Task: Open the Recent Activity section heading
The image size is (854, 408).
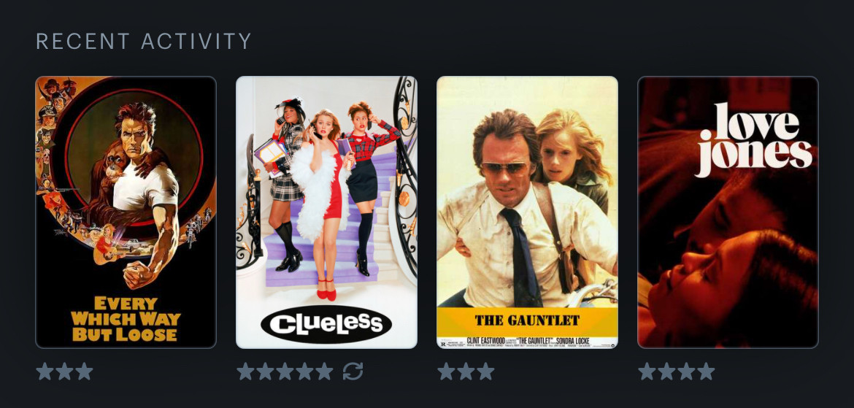Action: (144, 42)
